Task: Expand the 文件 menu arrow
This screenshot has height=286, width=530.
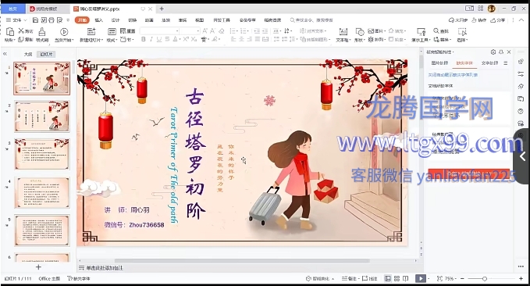Action: tap(25, 20)
